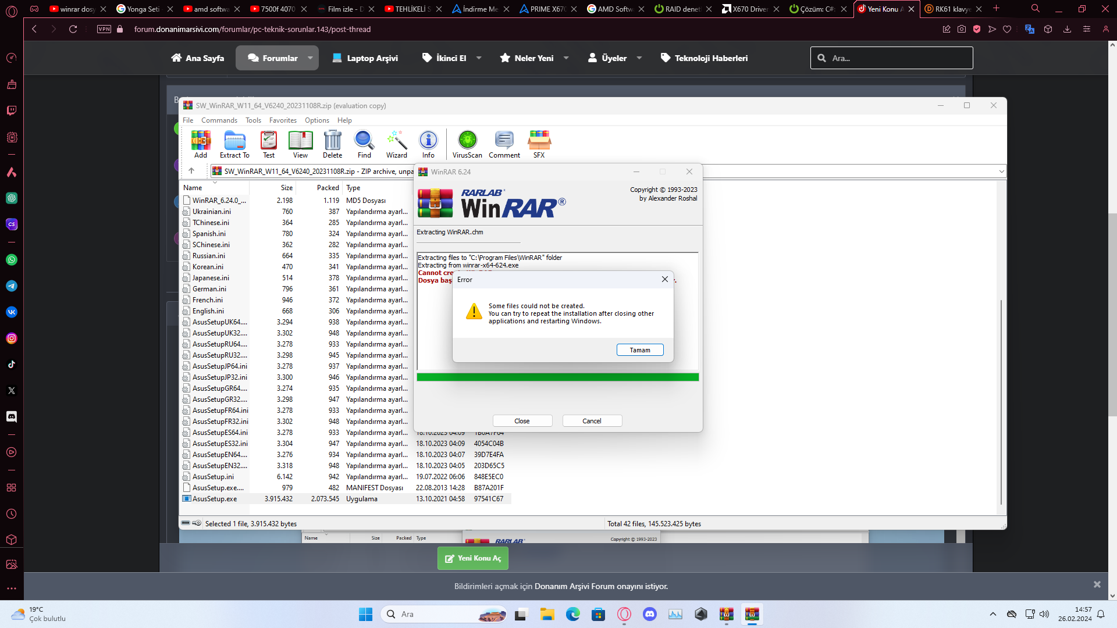Expand the Neler Yeni dropdown arrow
Viewport: 1117px width, 628px height.
pyautogui.click(x=566, y=58)
